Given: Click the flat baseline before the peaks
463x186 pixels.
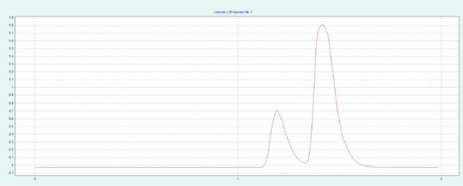Looking at the screenshot, I should click(147, 167).
